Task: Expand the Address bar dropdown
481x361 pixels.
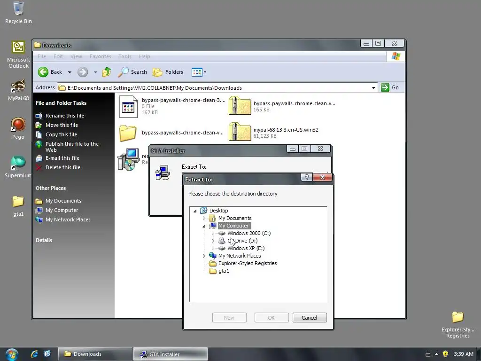Action: (x=373, y=88)
